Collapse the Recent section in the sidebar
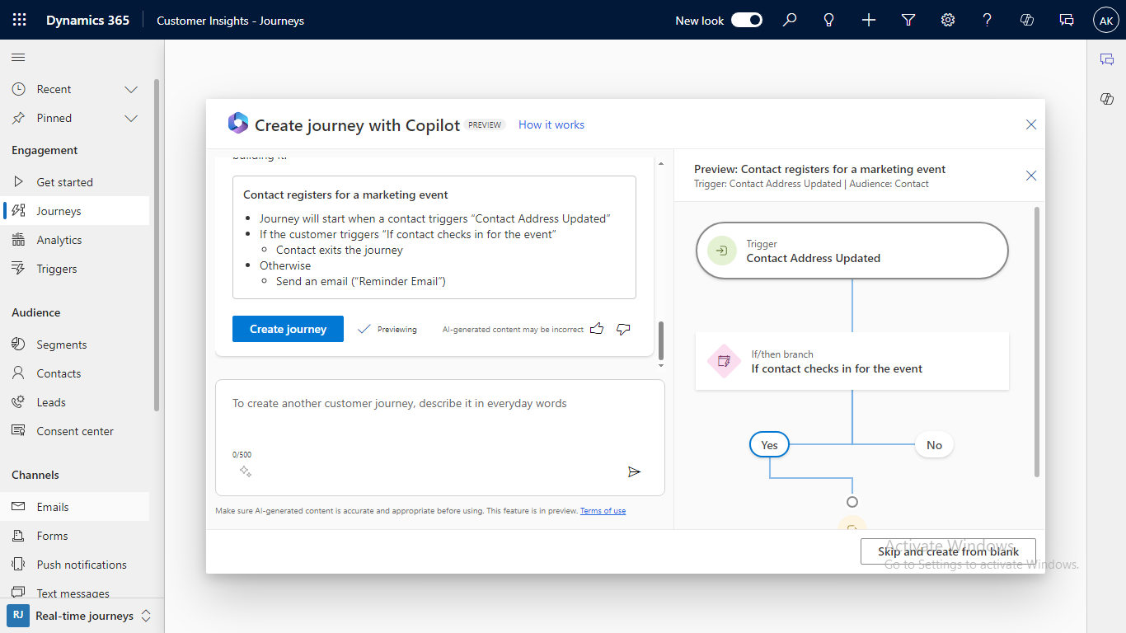The image size is (1126, 633). (x=130, y=88)
